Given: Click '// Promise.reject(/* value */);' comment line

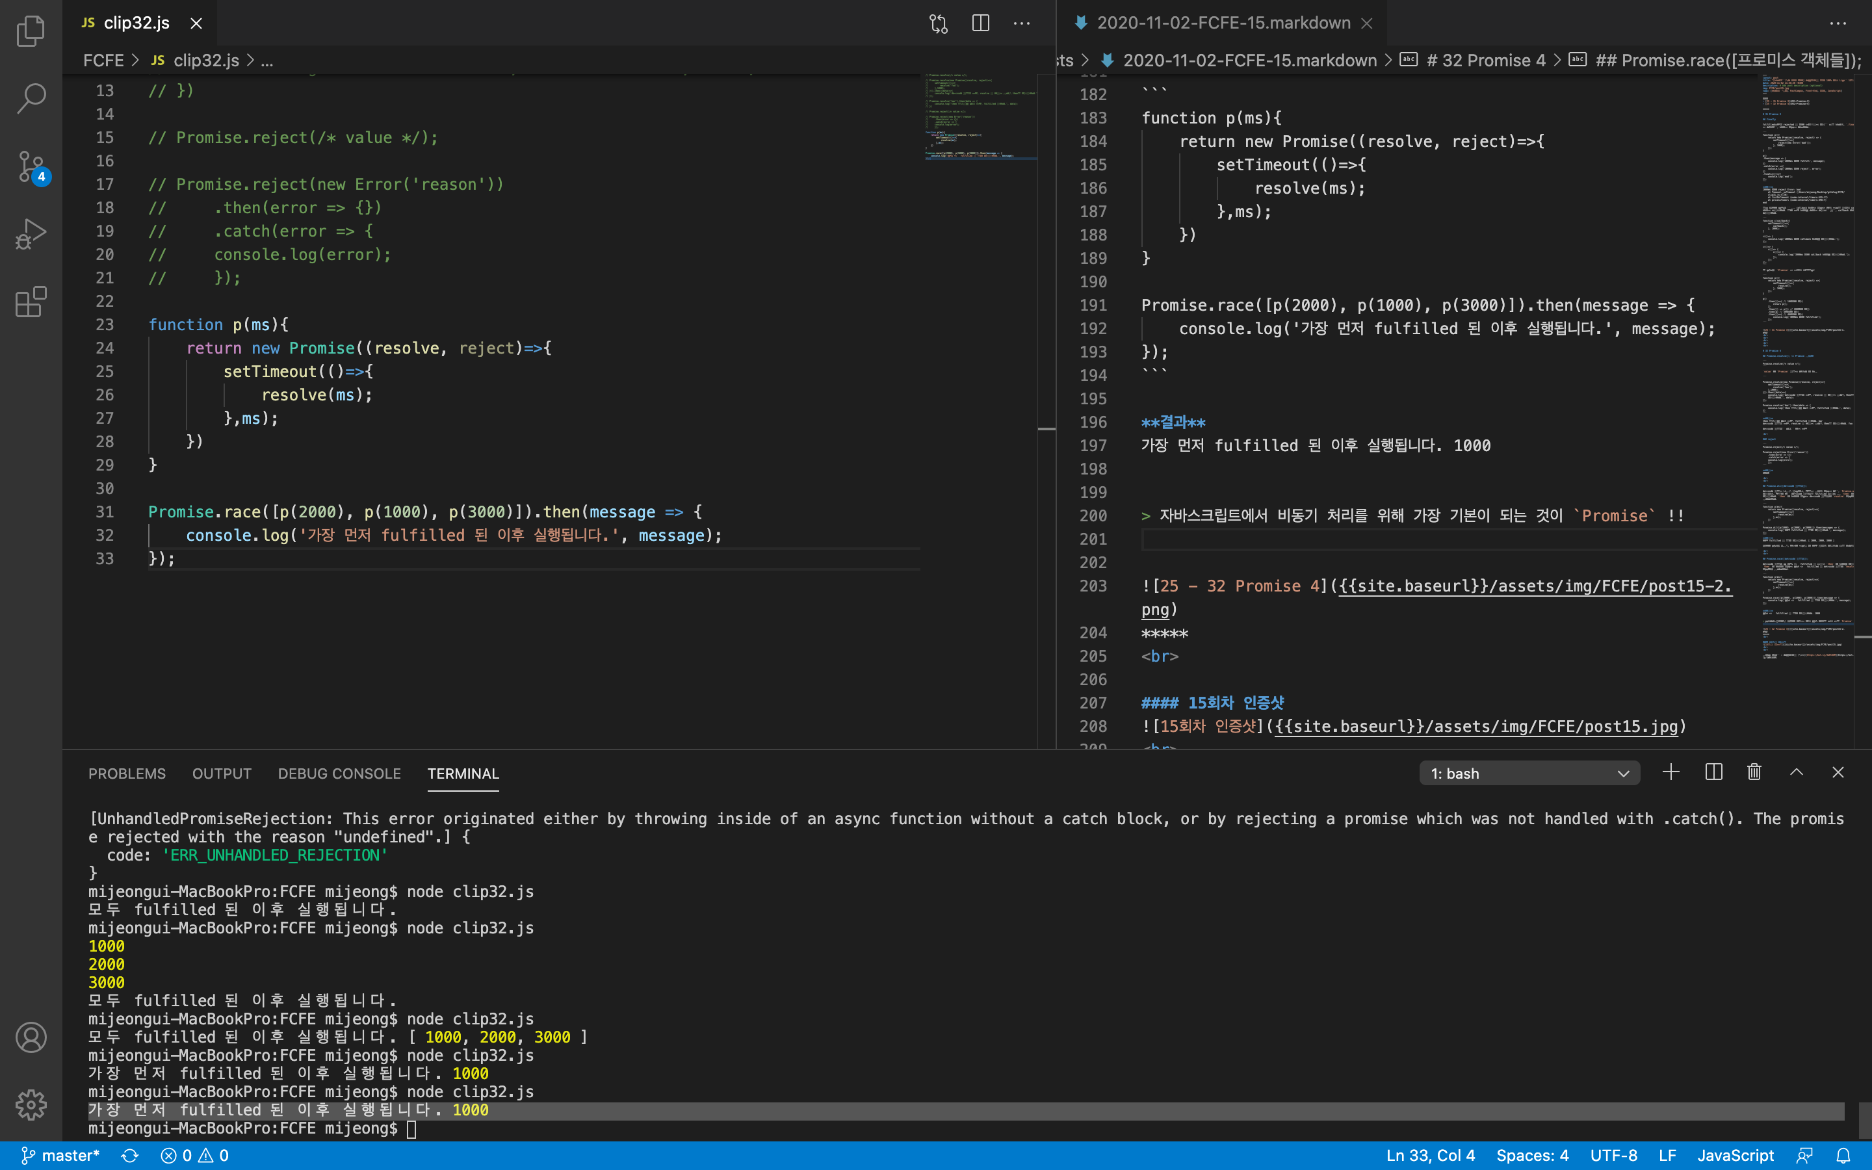Looking at the screenshot, I should [x=293, y=138].
